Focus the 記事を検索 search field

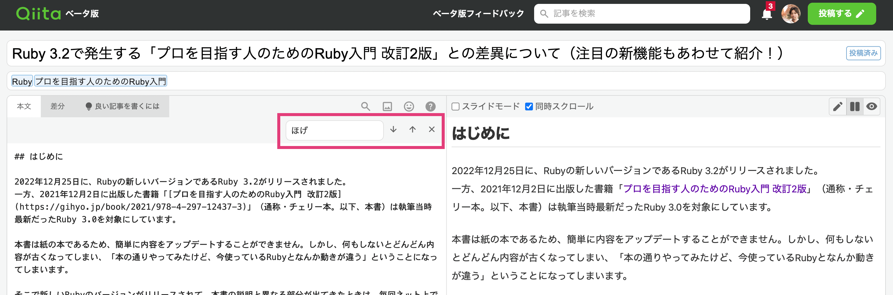642,13
